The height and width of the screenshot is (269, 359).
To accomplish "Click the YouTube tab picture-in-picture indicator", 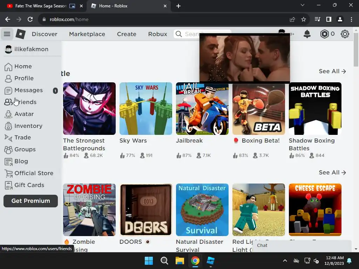I will (72, 6).
